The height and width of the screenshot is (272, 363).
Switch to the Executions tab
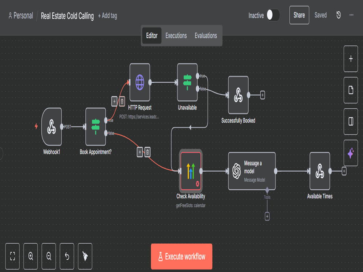click(x=176, y=36)
